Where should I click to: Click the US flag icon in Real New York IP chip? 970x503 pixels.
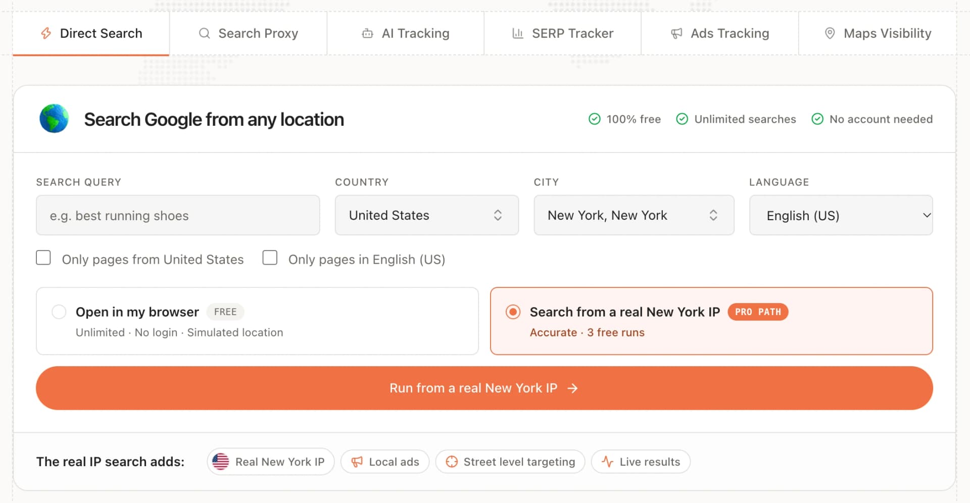pyautogui.click(x=221, y=462)
